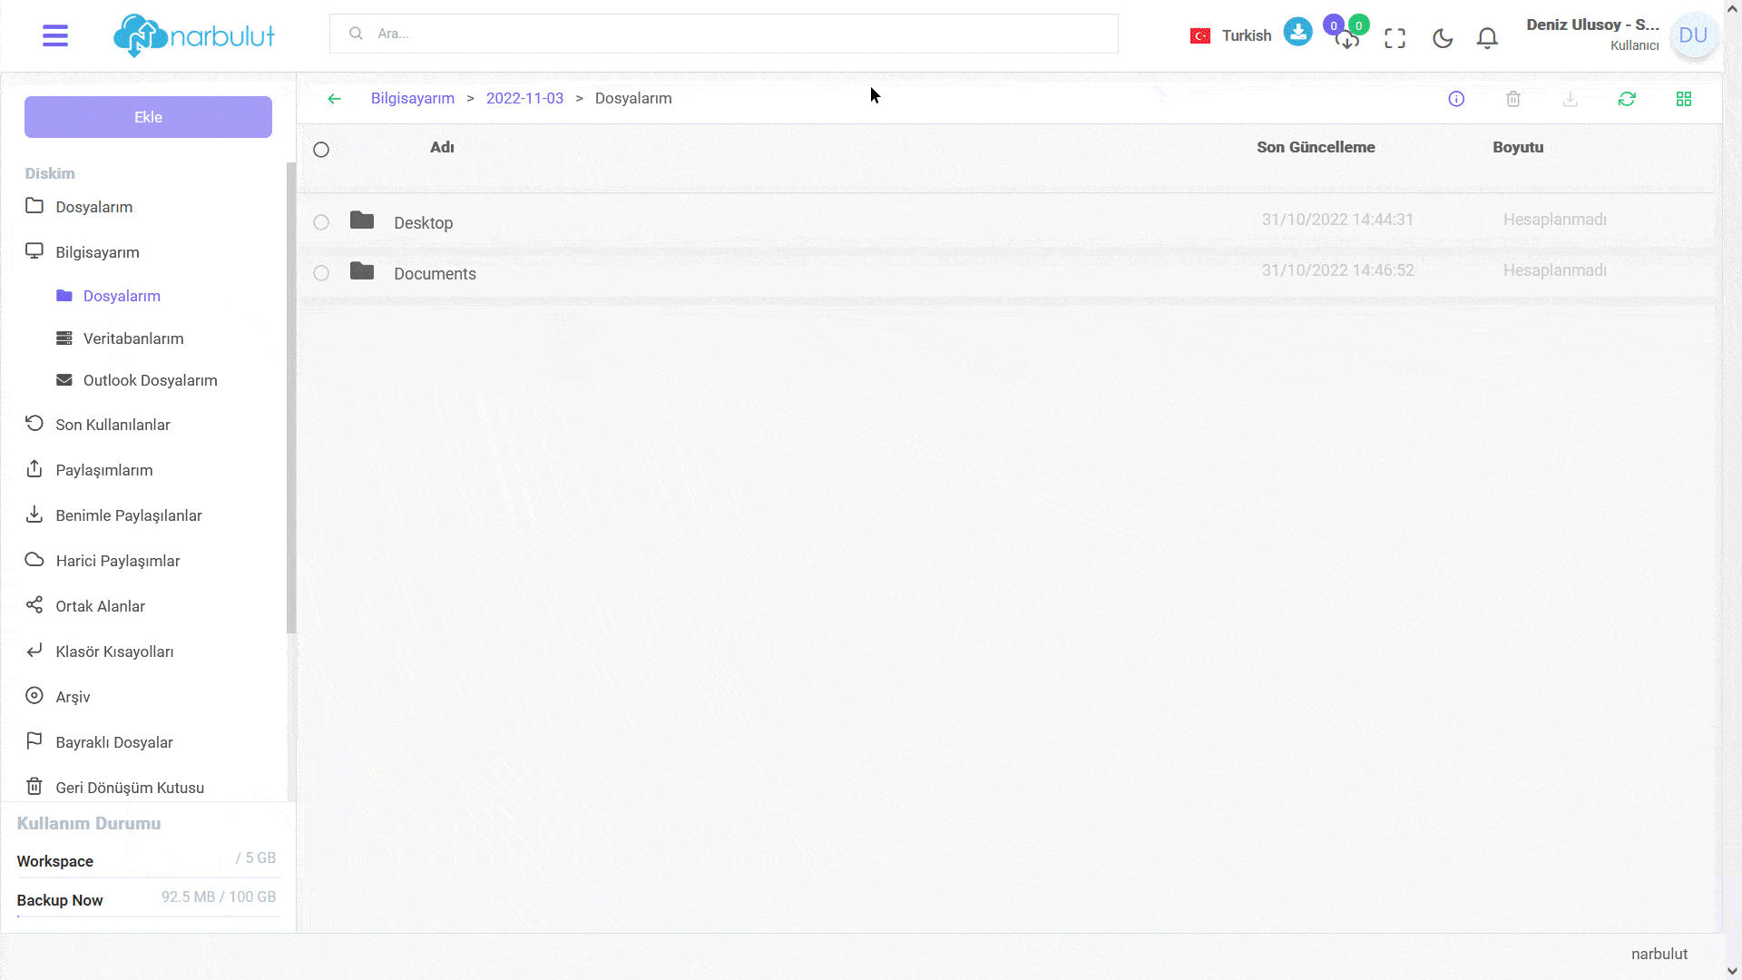1742x980 pixels.
Task: Click the search field Ara...
Action: tap(724, 34)
